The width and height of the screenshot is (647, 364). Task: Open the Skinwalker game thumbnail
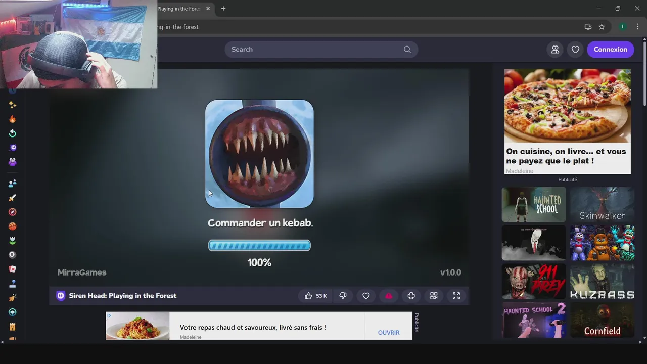[x=602, y=204]
